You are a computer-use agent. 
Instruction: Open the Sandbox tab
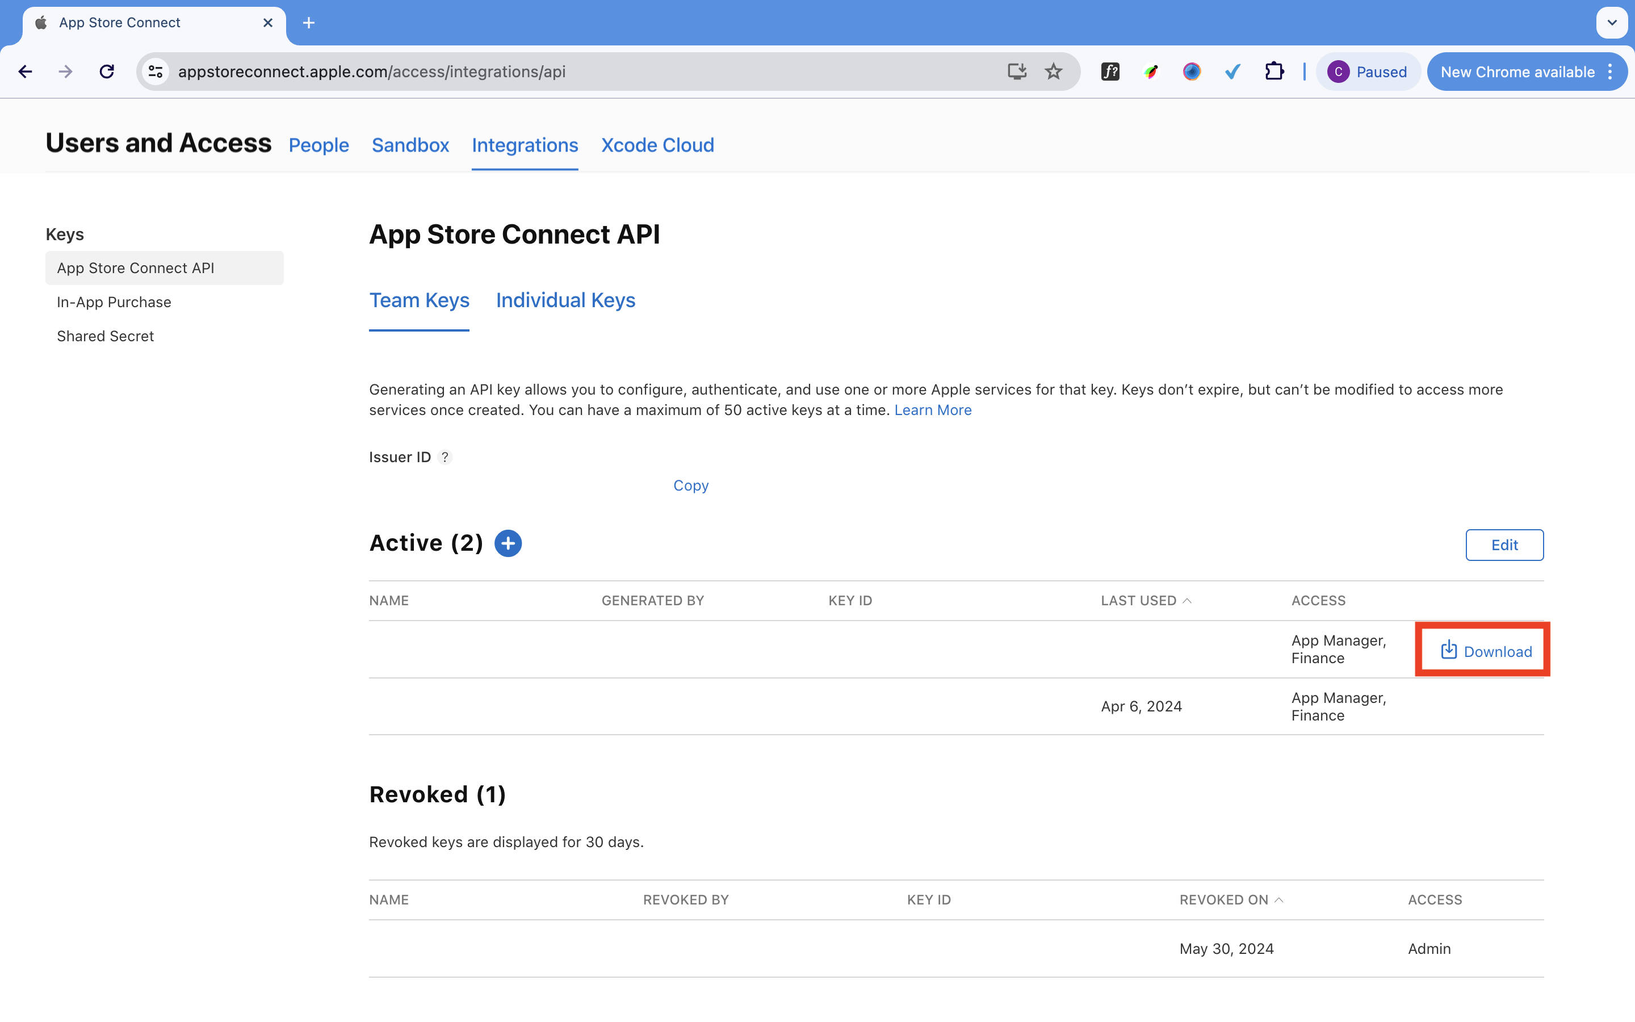(410, 145)
